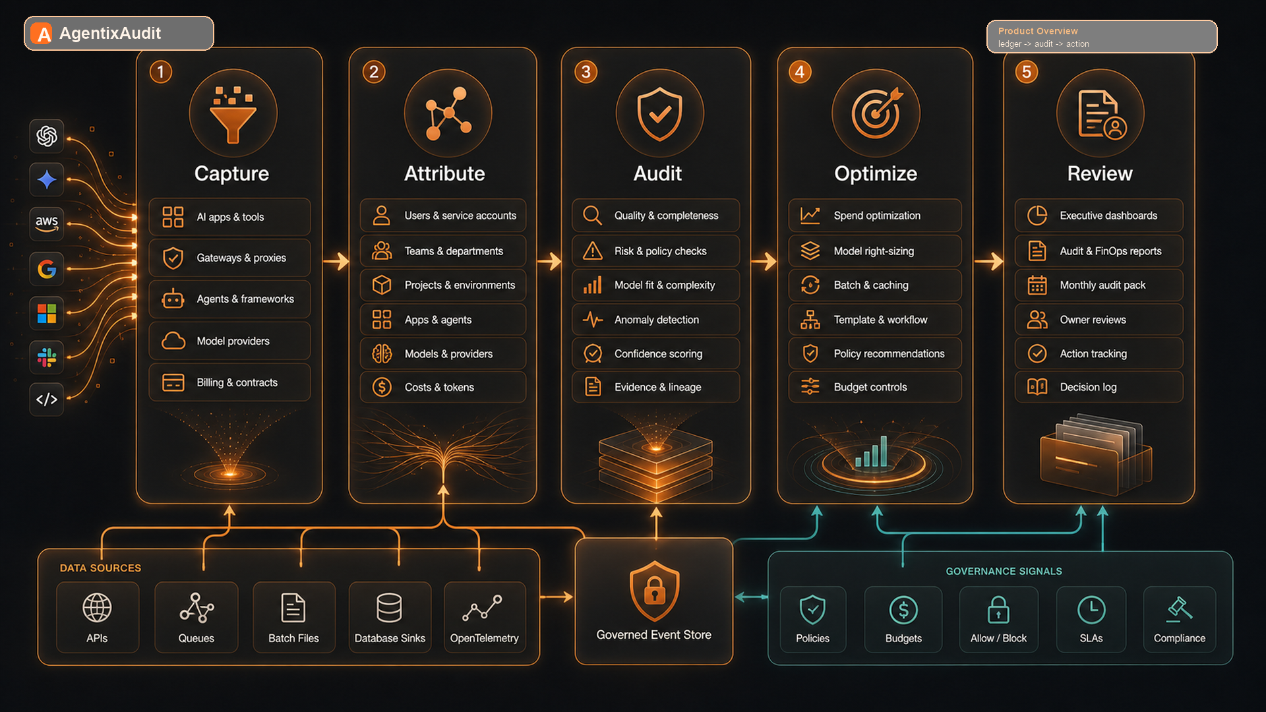This screenshot has width=1266, height=712.
Task: Click the OpenAI source icon
Action: tap(46, 136)
